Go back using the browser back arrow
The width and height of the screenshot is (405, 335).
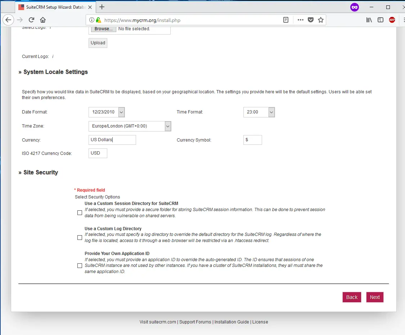(x=8, y=20)
